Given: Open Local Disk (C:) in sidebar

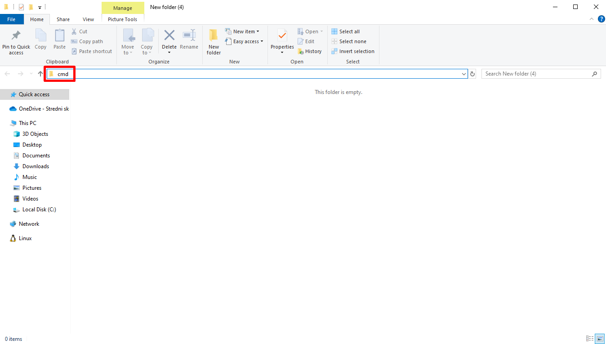Looking at the screenshot, I should point(39,210).
